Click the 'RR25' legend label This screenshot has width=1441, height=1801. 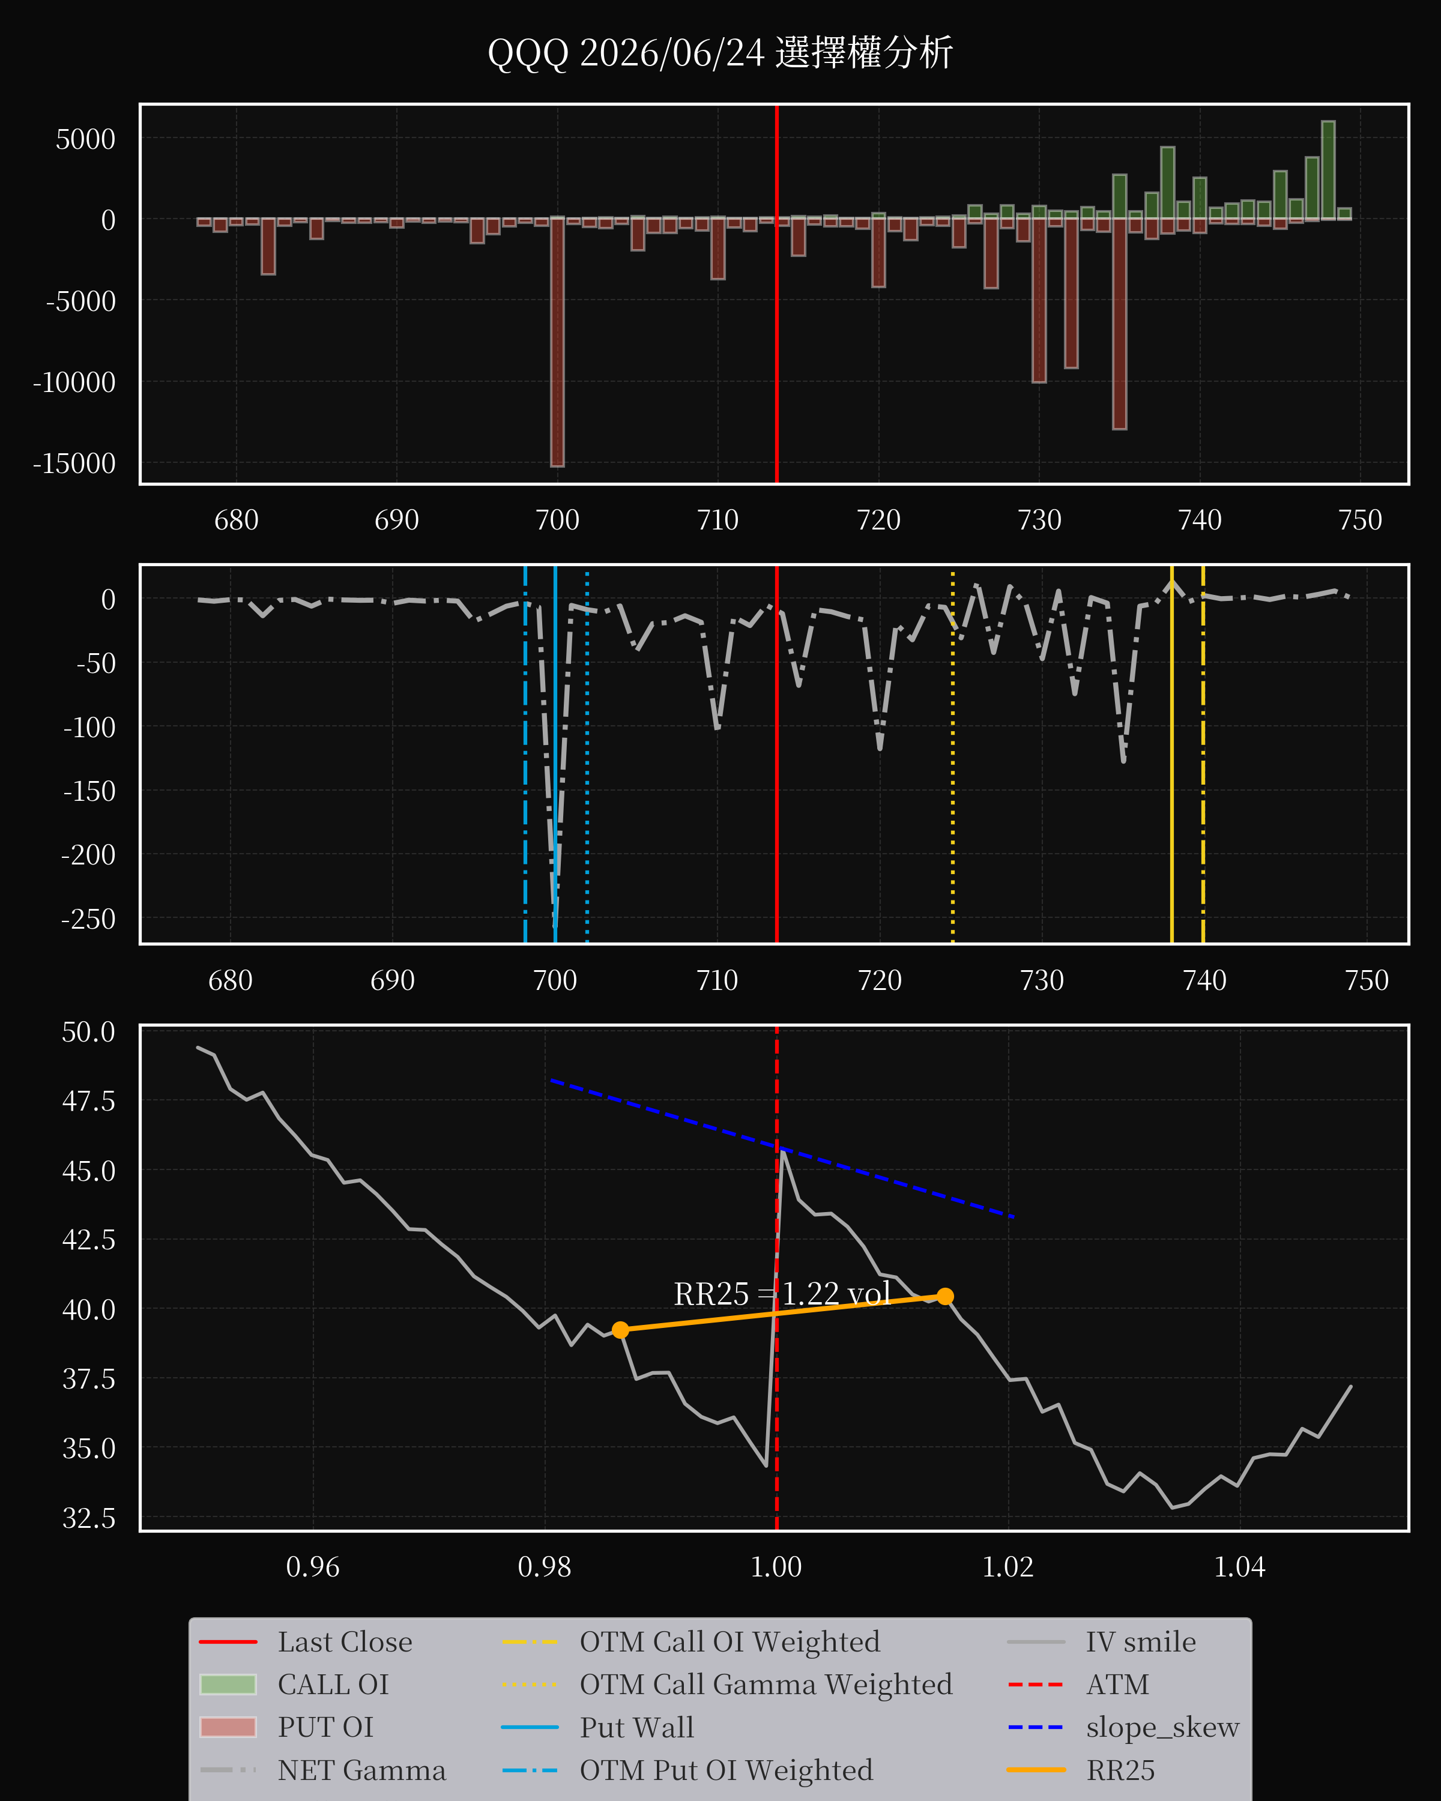click(x=1120, y=1769)
